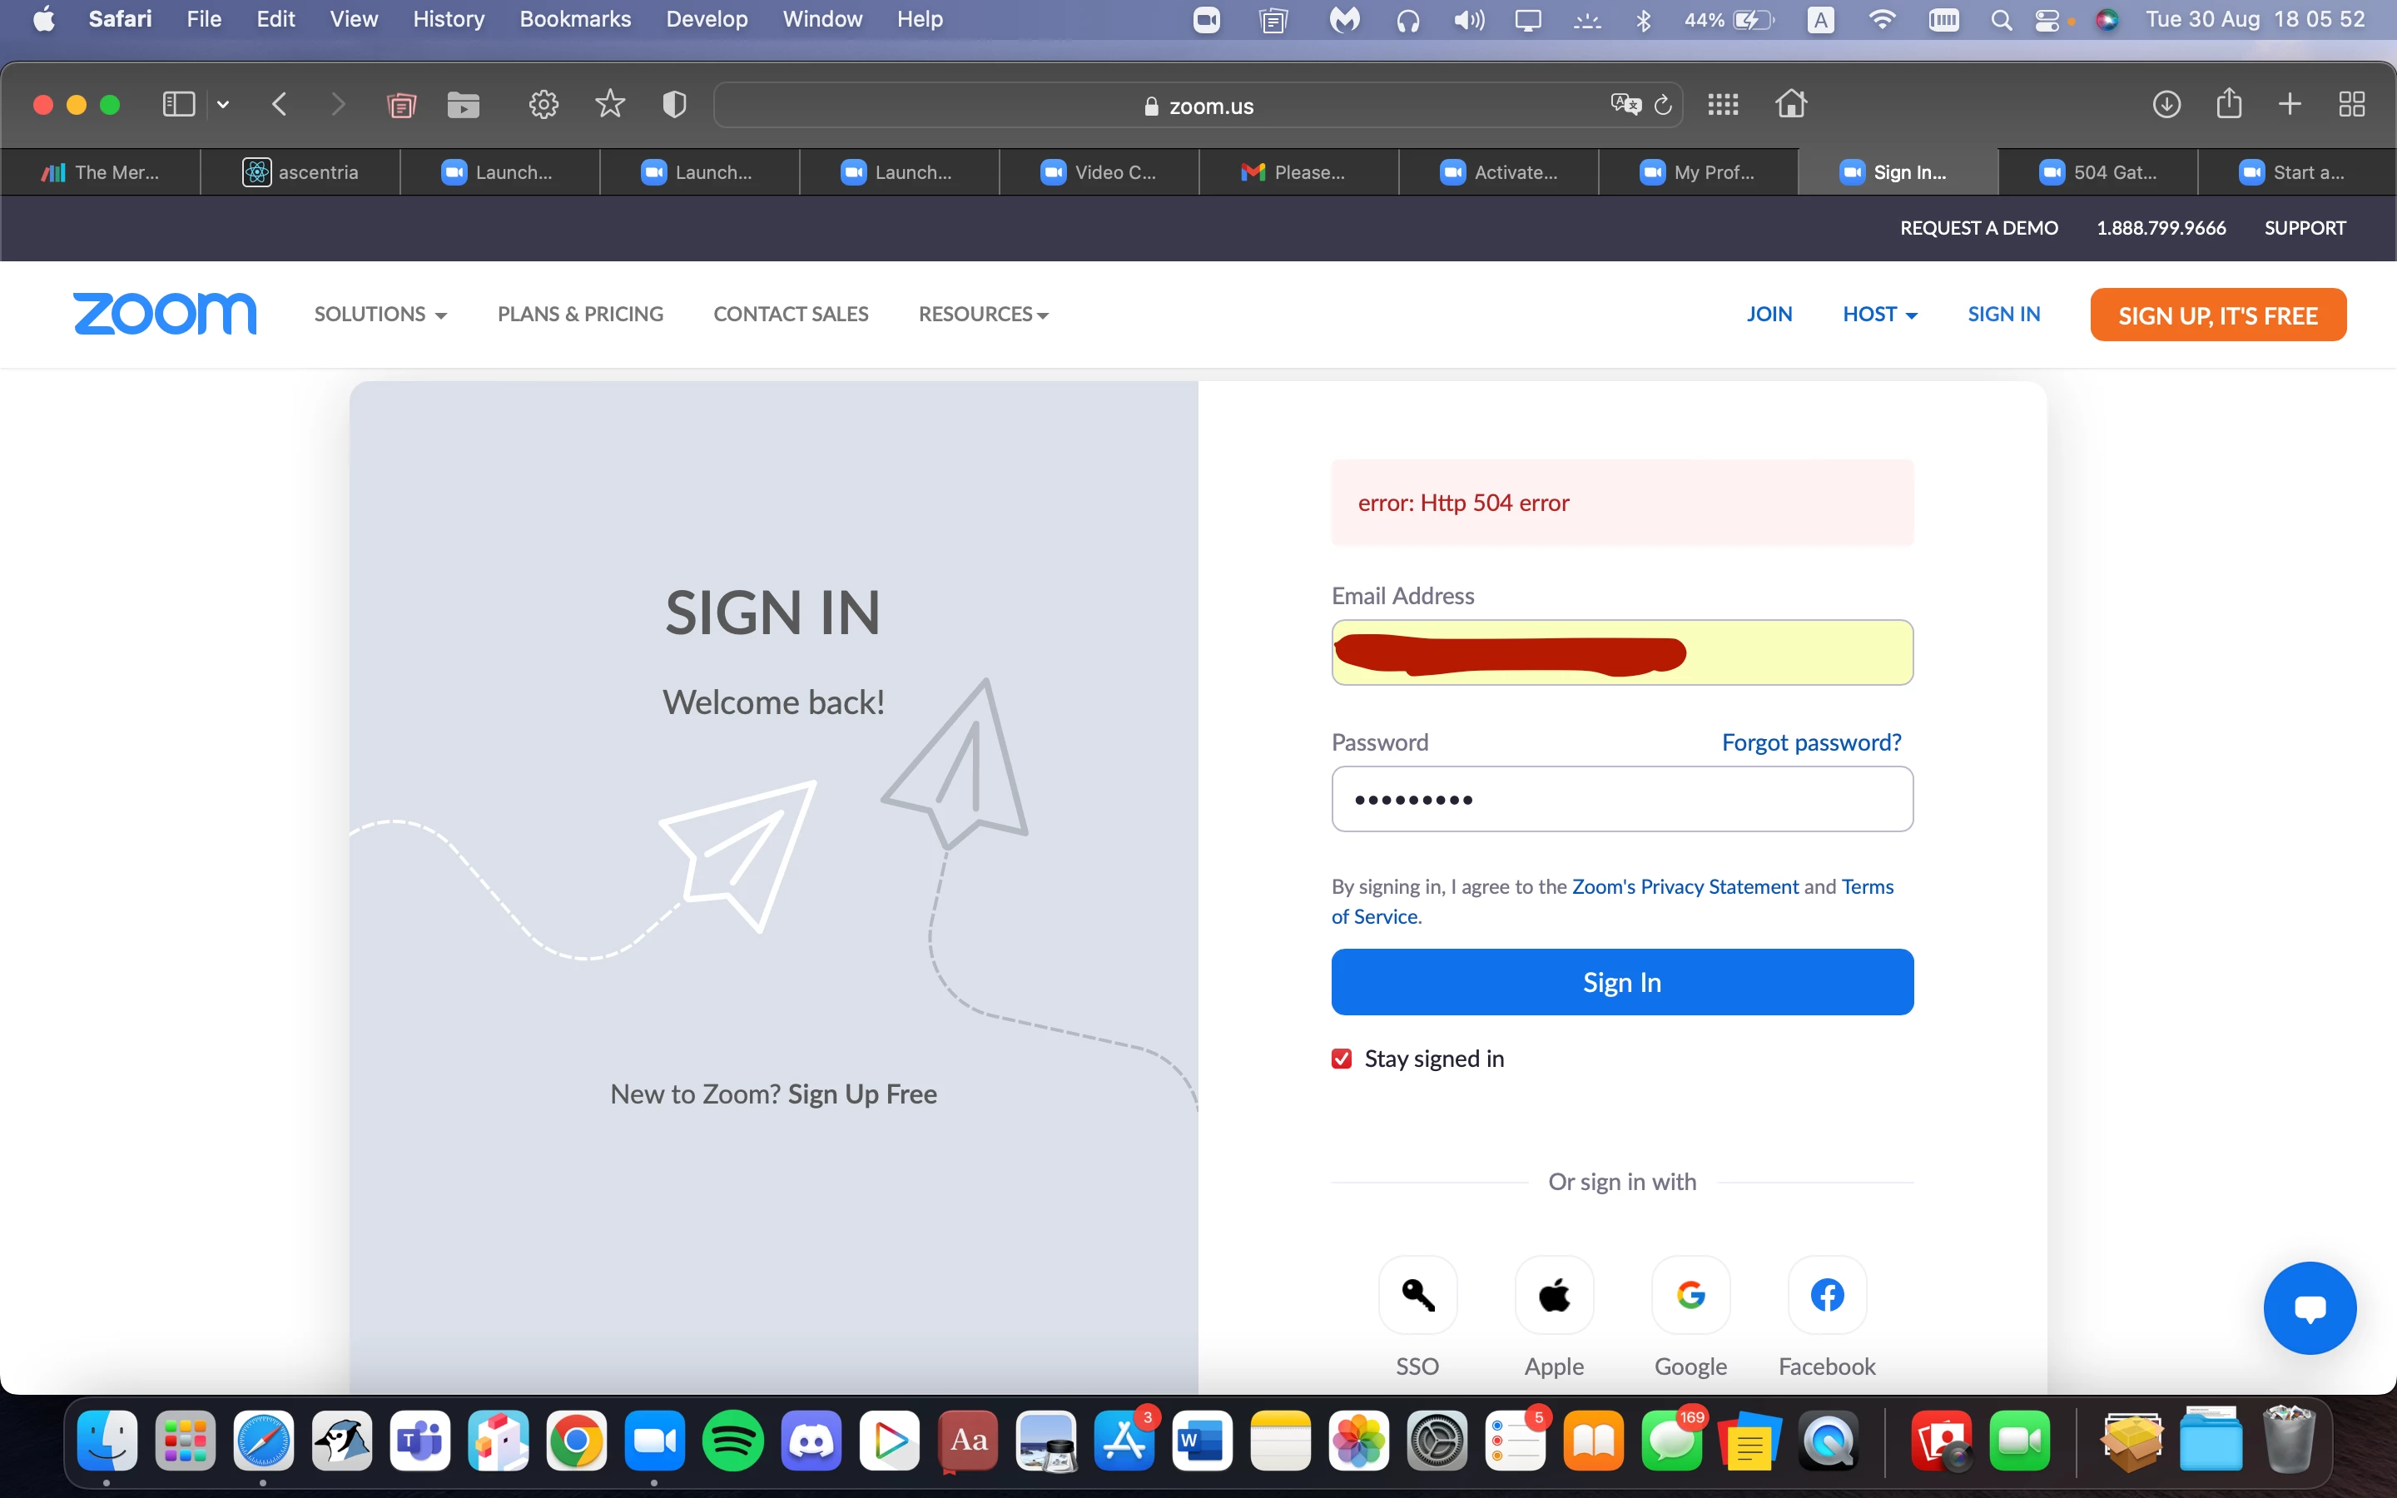Open the Host dropdown
Image resolution: width=2397 pixels, height=1498 pixels.
1879,314
